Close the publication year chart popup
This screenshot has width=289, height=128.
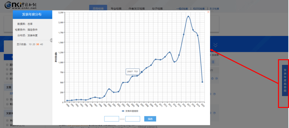click(208, 12)
